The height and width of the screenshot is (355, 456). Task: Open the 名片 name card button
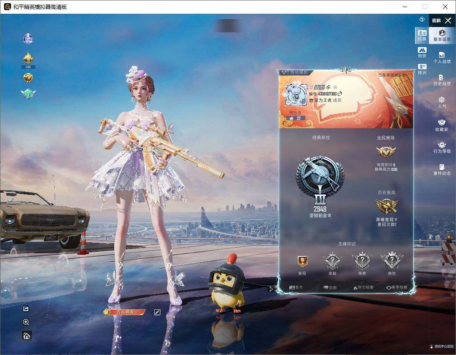coord(296,288)
